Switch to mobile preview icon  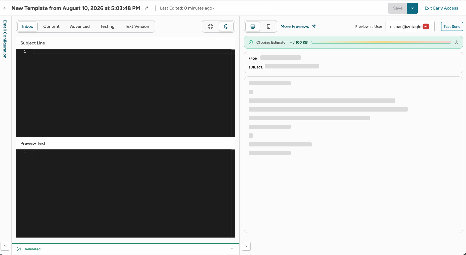click(269, 26)
